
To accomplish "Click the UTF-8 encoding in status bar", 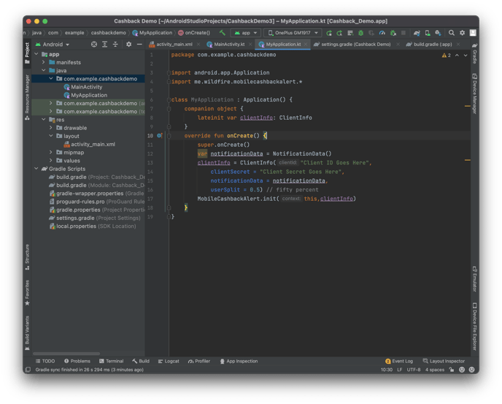I will click(414, 370).
